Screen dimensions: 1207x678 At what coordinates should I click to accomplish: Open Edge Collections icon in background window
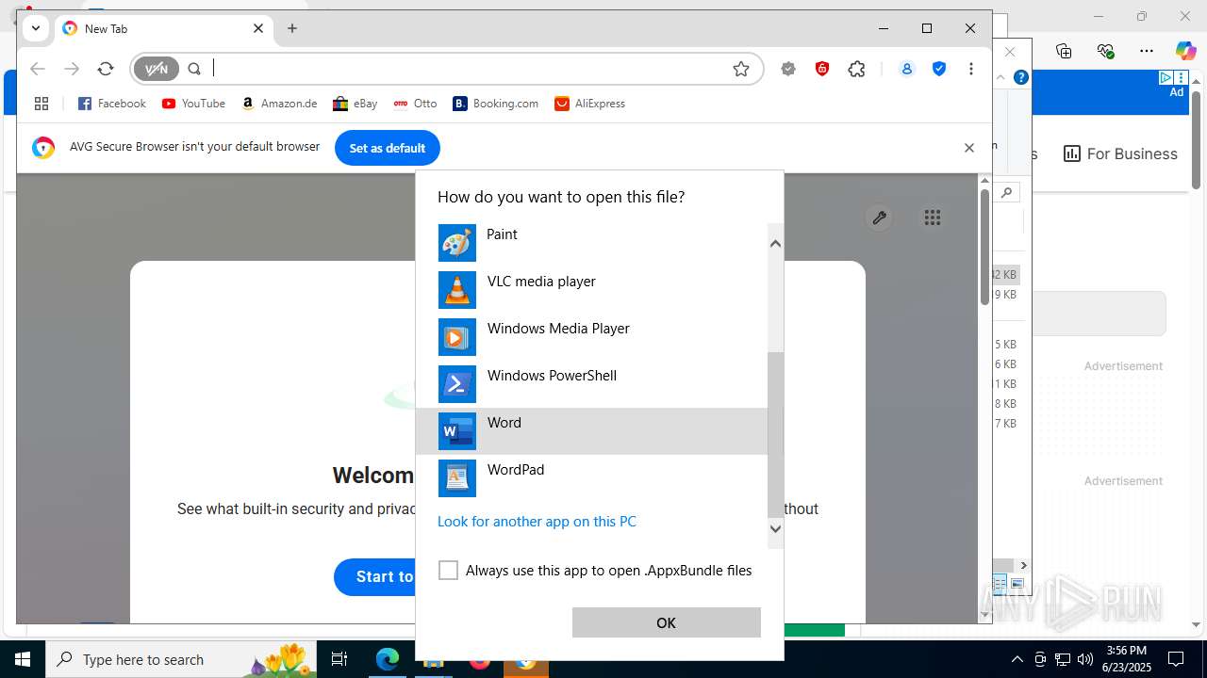(x=1064, y=51)
